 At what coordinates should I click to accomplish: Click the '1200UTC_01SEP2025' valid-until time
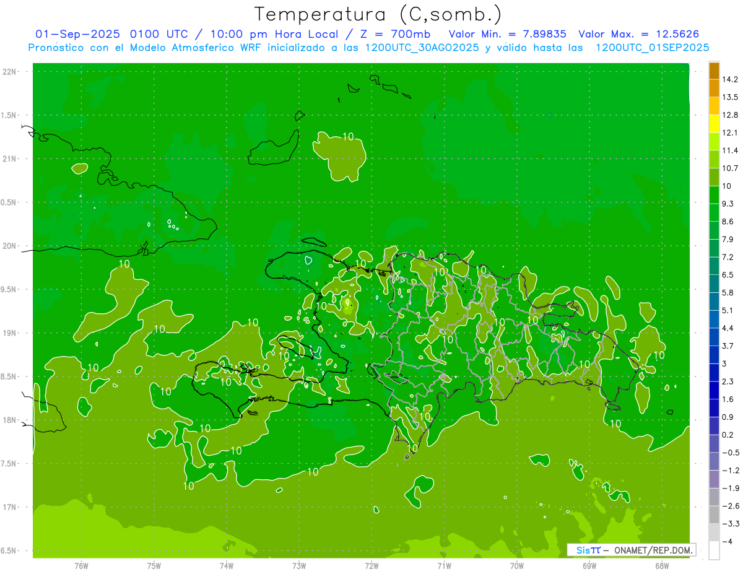click(x=652, y=48)
